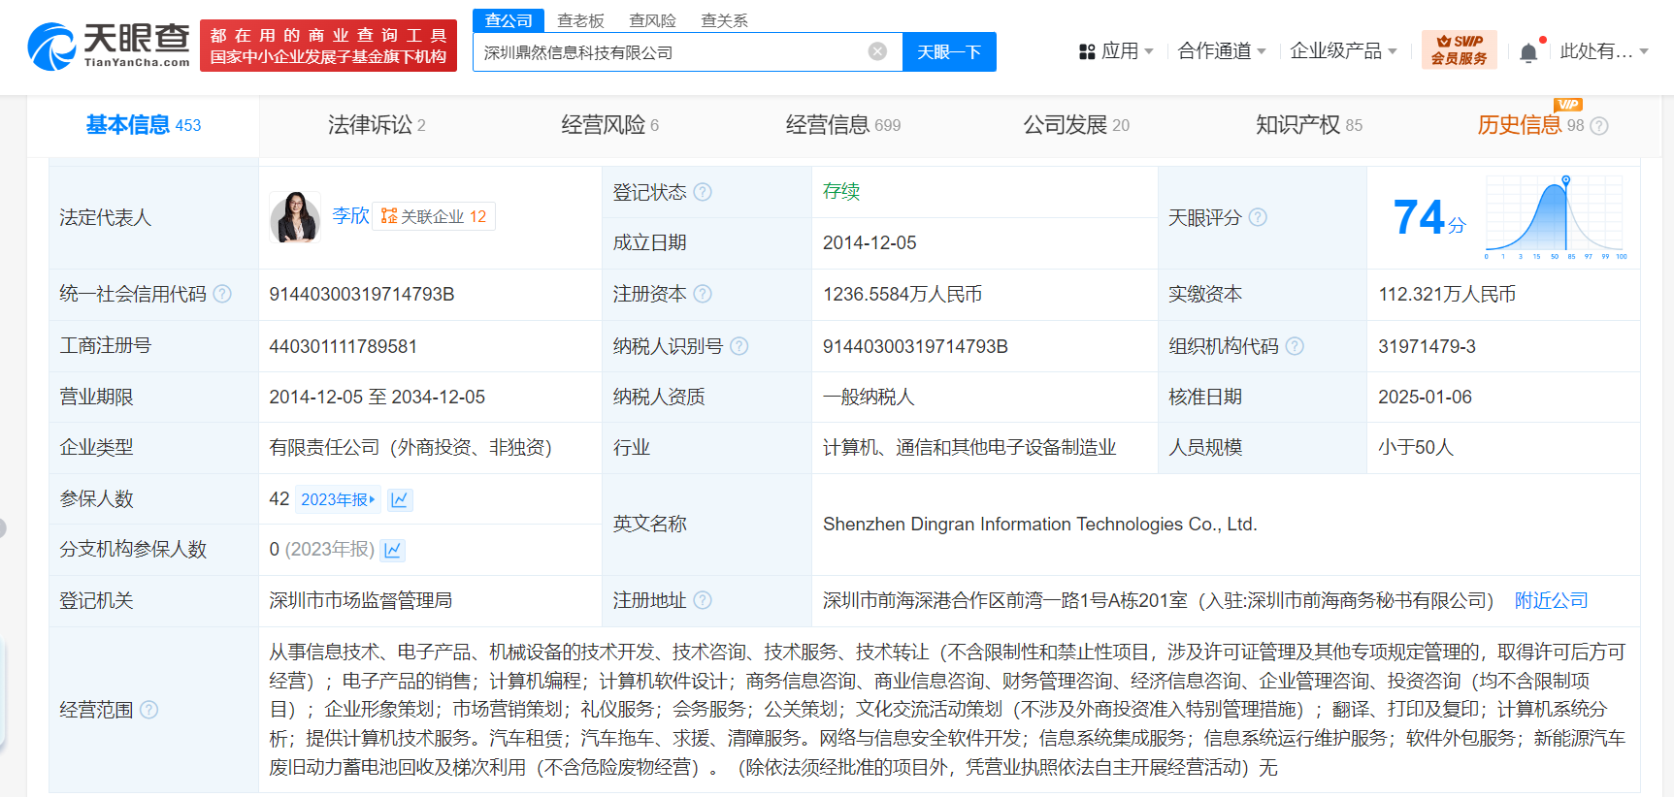Open the 企业级产品 dropdown

click(1343, 51)
